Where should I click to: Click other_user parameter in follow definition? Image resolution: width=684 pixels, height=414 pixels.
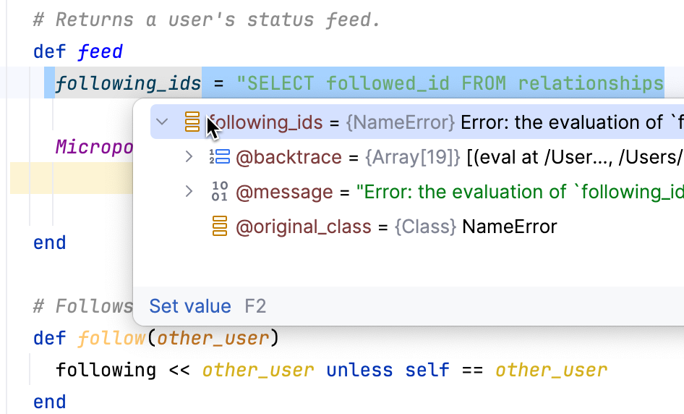[213, 338]
